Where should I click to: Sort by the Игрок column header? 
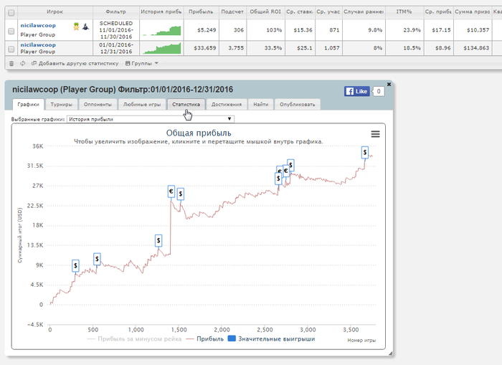click(x=55, y=12)
